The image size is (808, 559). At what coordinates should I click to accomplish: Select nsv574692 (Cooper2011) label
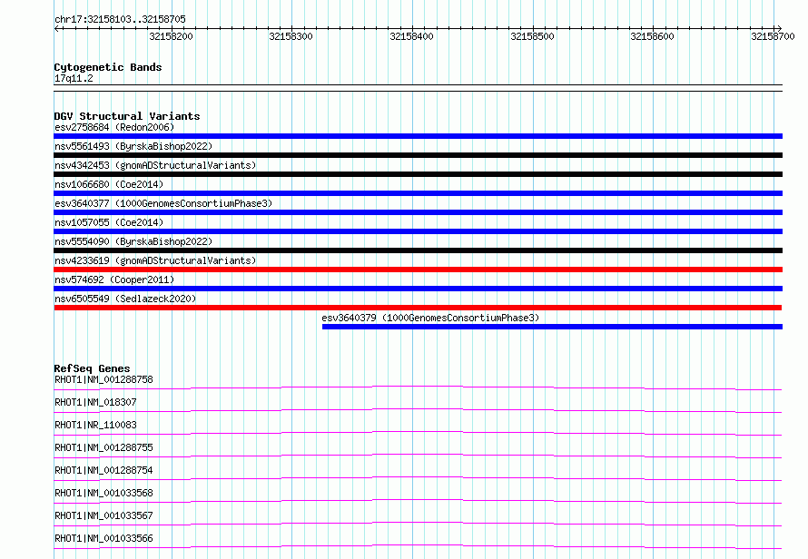(114, 279)
